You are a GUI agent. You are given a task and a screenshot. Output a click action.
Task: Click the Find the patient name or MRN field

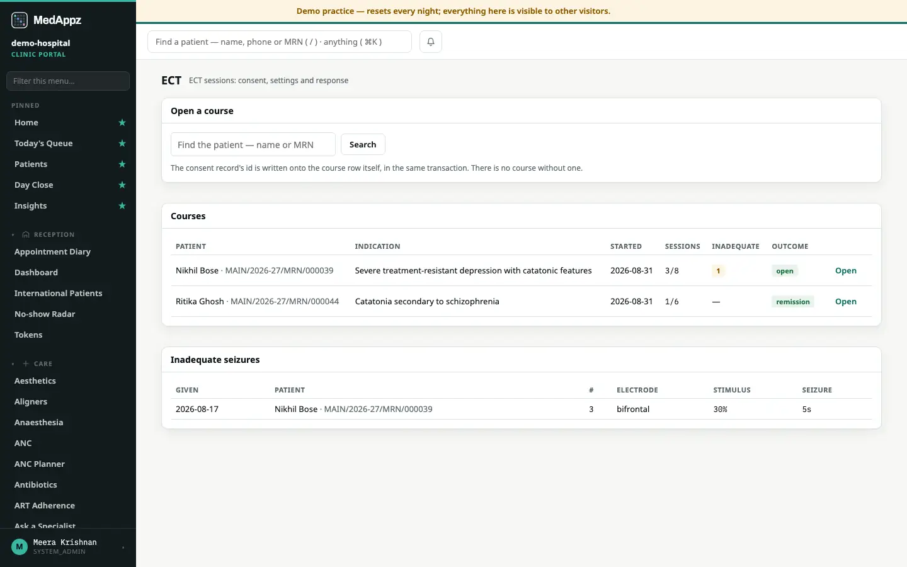[253, 144]
